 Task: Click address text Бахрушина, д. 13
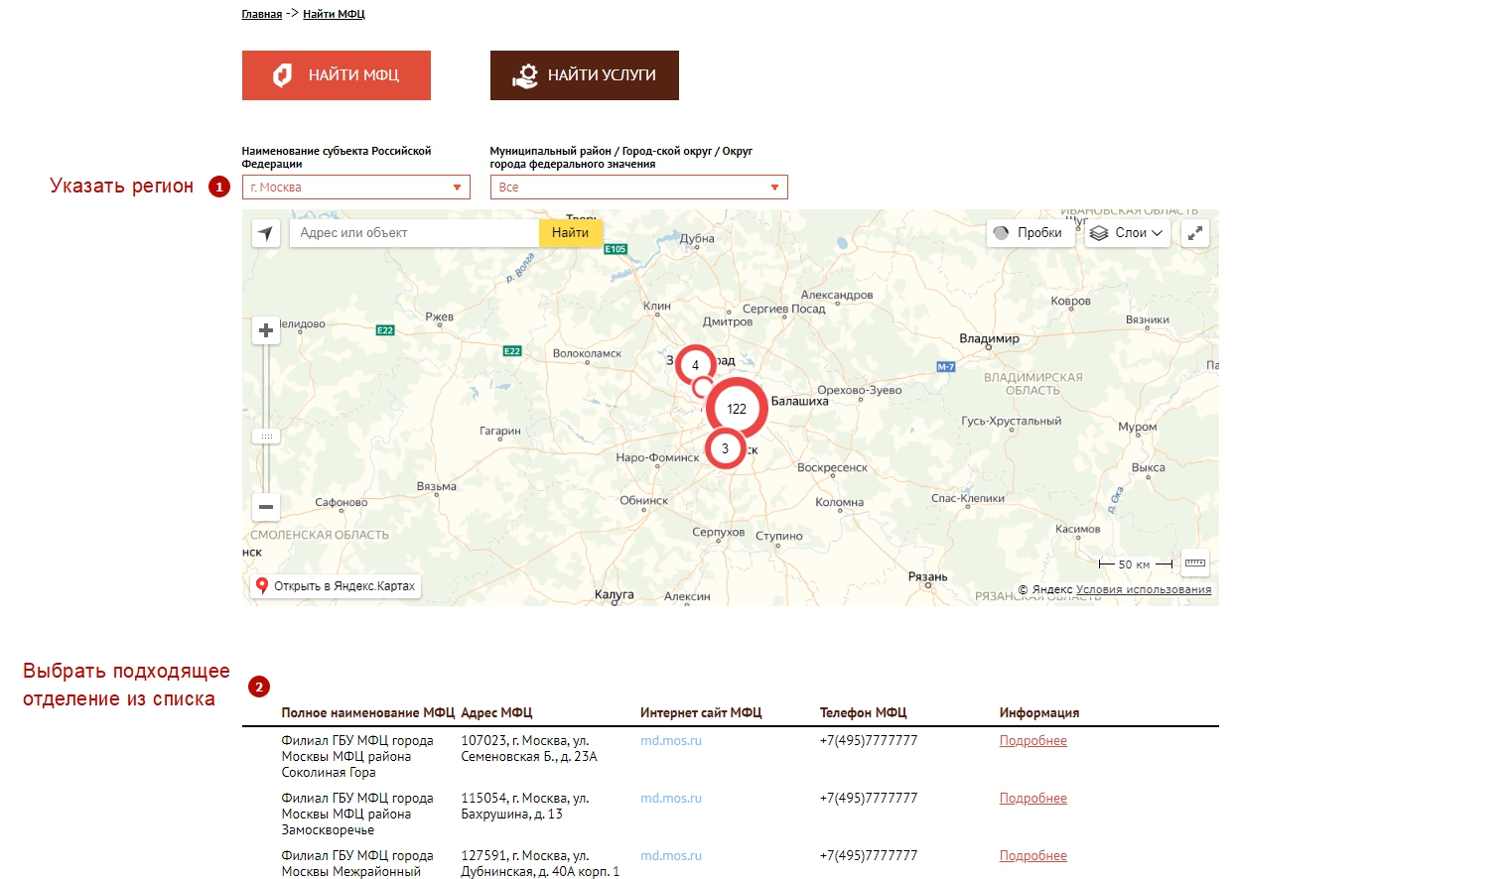512,815
